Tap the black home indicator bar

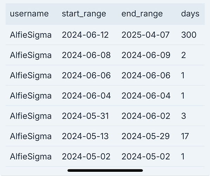[x=105, y=170]
